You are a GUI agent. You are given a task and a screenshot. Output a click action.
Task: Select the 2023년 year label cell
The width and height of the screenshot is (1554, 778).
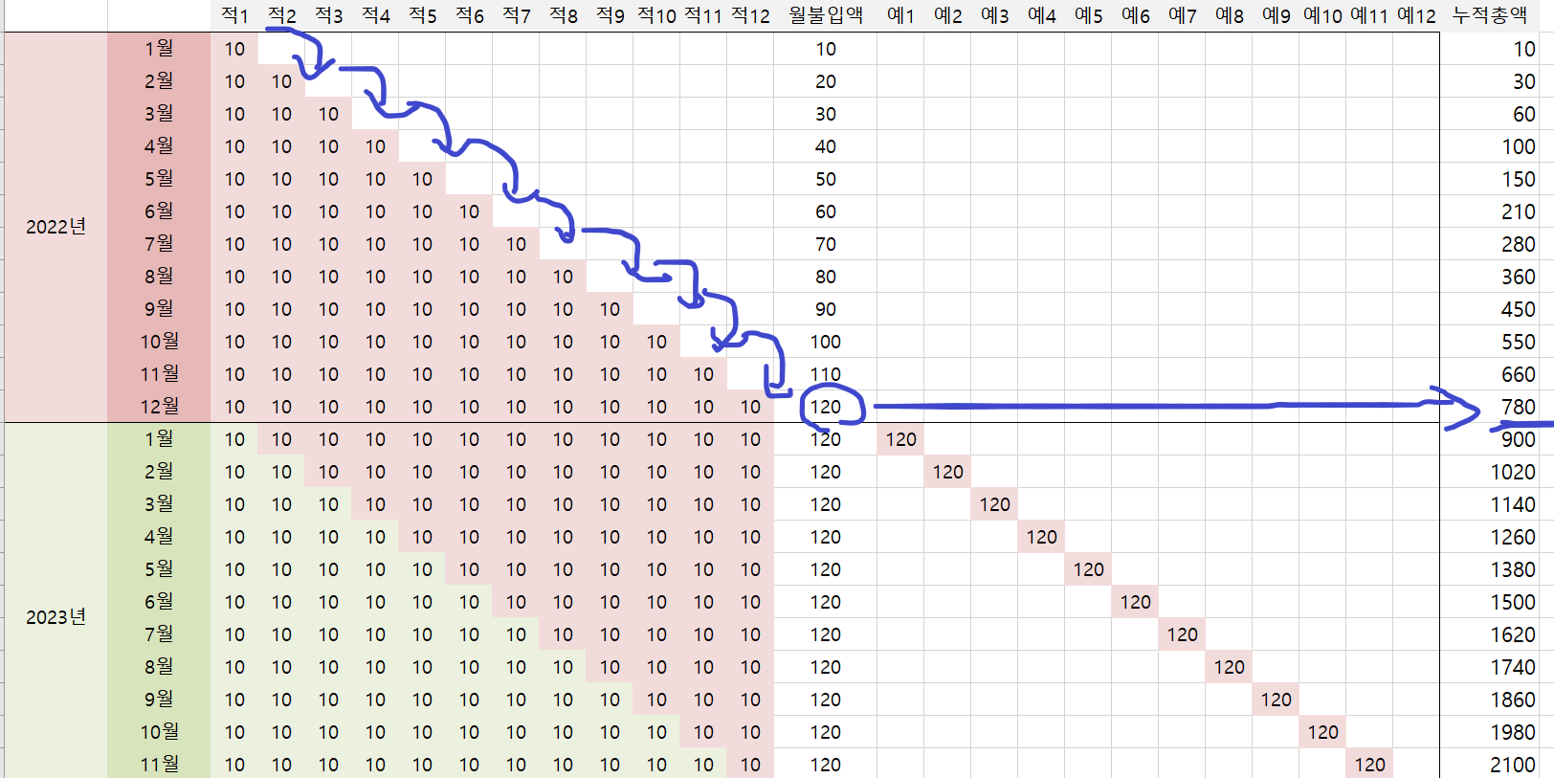coord(55,617)
